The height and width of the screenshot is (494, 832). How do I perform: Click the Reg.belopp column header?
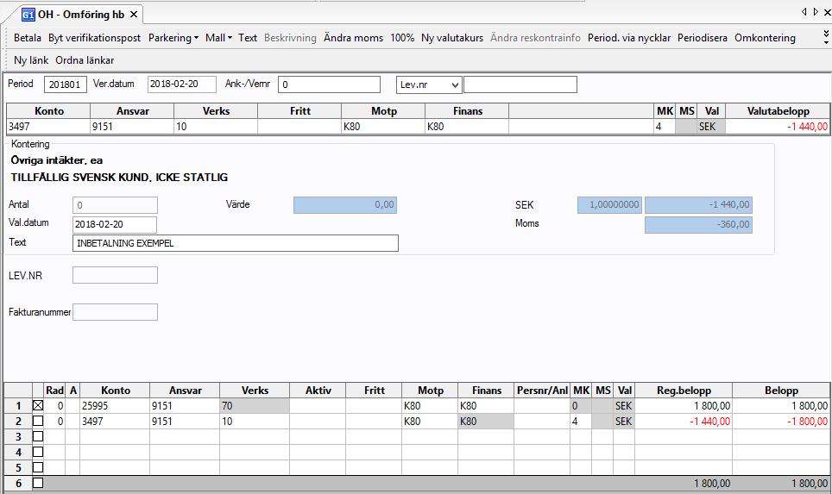(x=684, y=390)
